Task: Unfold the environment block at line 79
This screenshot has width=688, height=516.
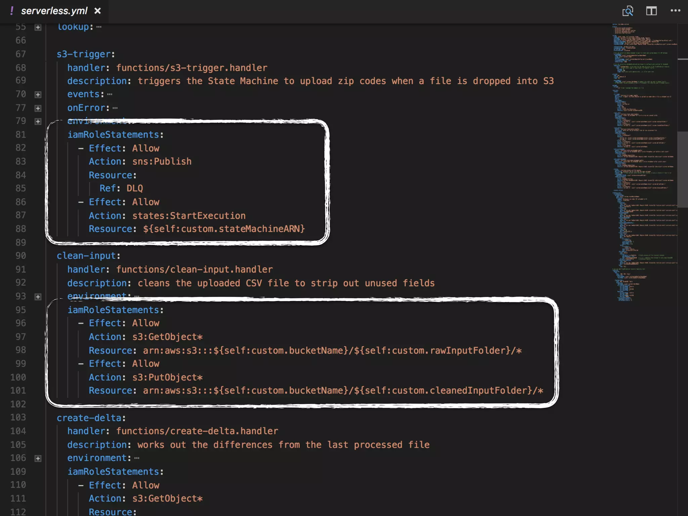Action: [x=38, y=121]
